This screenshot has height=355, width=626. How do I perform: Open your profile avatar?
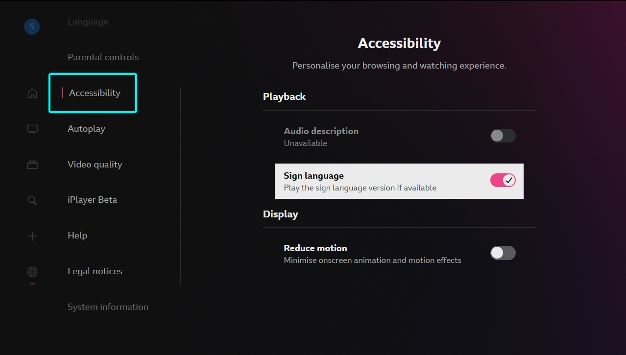(x=31, y=26)
